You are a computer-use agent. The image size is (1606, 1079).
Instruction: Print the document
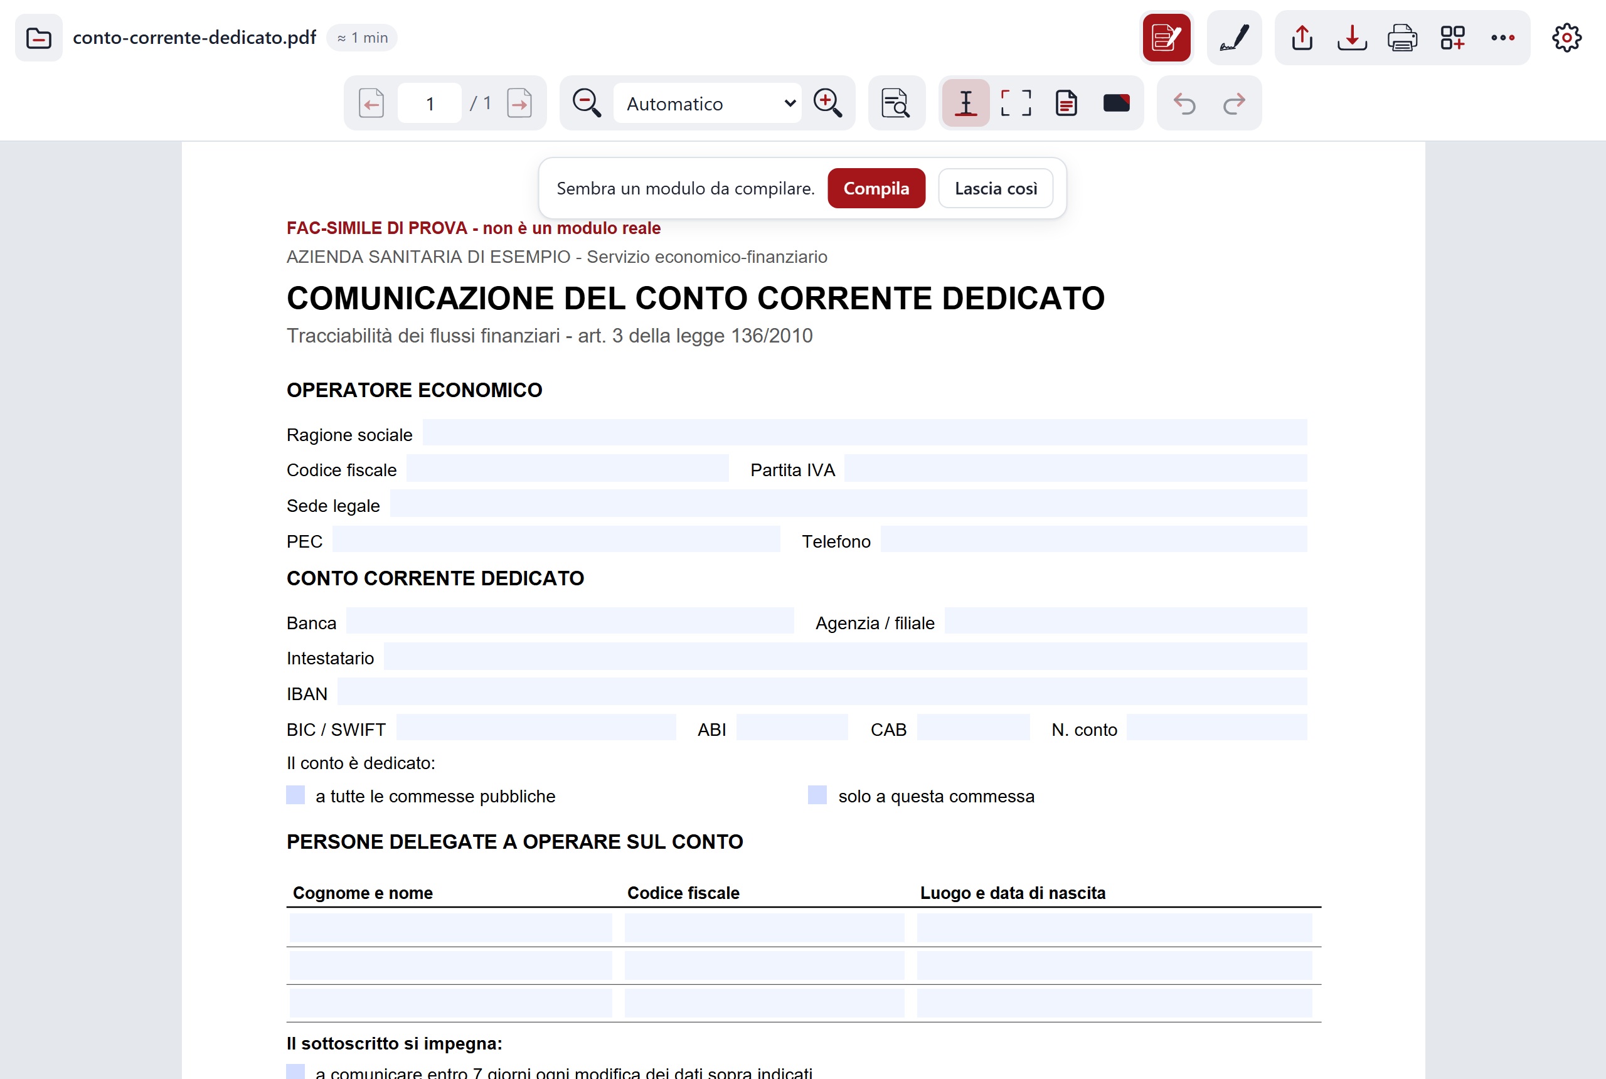pyautogui.click(x=1402, y=38)
